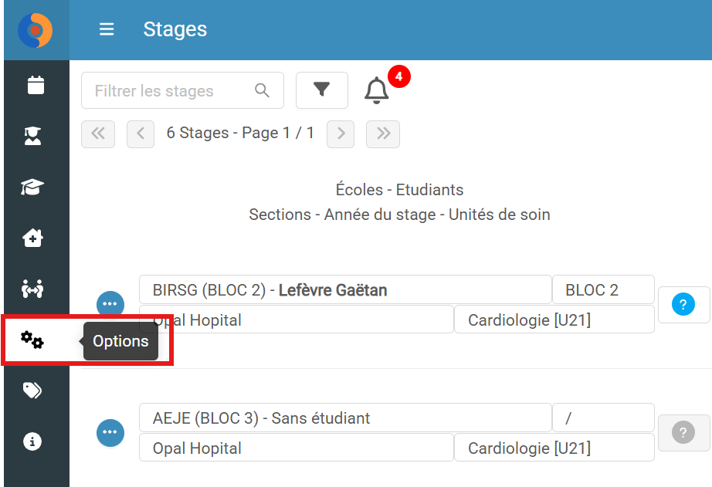Open the people exchange sidebar icon

click(32, 289)
